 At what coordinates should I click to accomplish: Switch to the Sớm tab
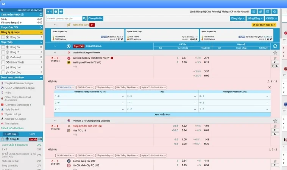(32, 134)
